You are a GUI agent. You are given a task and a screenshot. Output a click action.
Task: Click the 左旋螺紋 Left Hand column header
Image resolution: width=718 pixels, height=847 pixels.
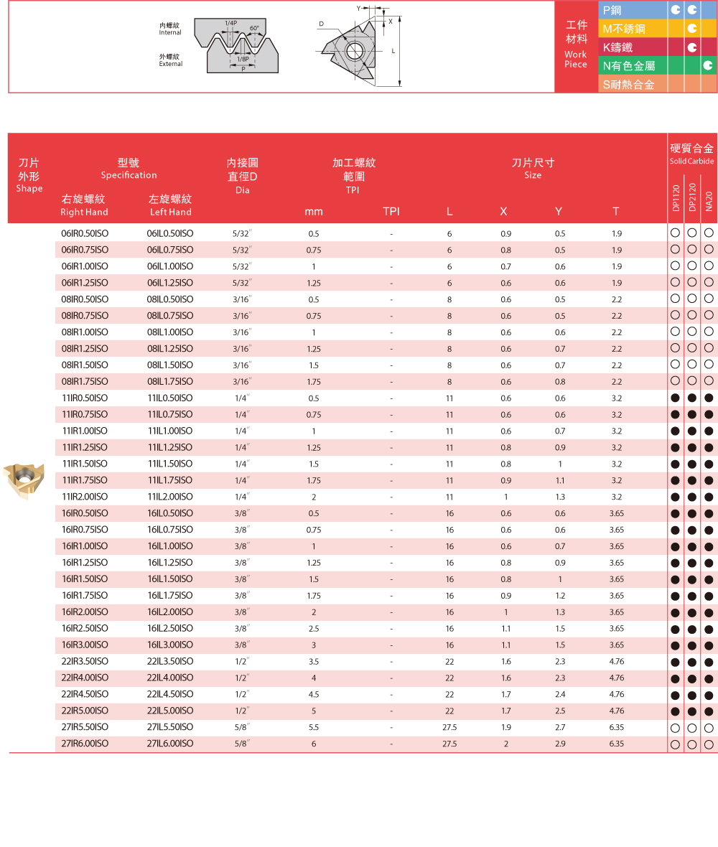pyautogui.click(x=170, y=205)
